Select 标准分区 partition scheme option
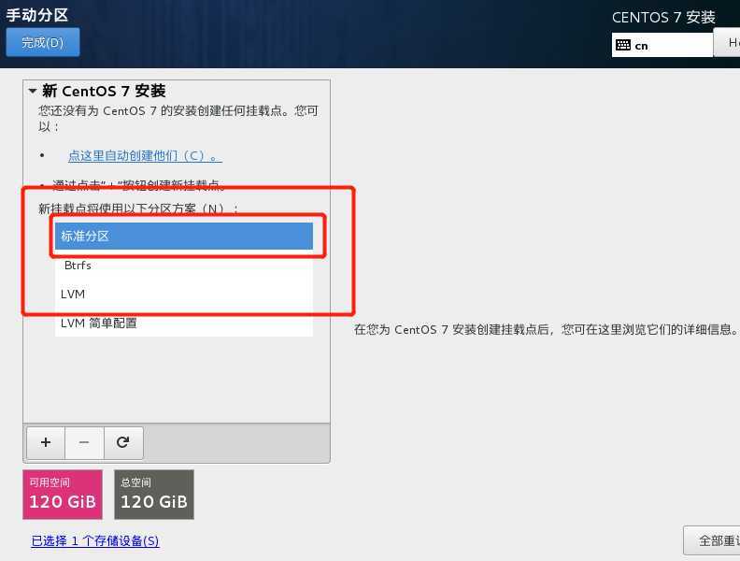This screenshot has height=561, width=740. coord(183,237)
